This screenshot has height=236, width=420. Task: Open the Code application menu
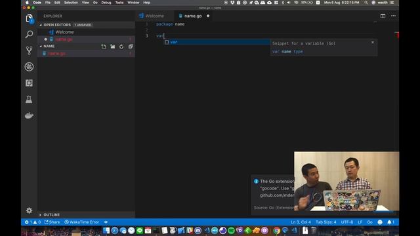[37, 3]
